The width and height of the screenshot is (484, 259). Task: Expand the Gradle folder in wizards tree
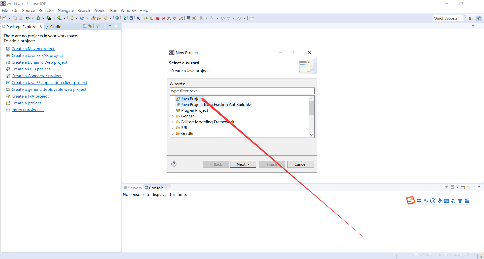tap(173, 134)
